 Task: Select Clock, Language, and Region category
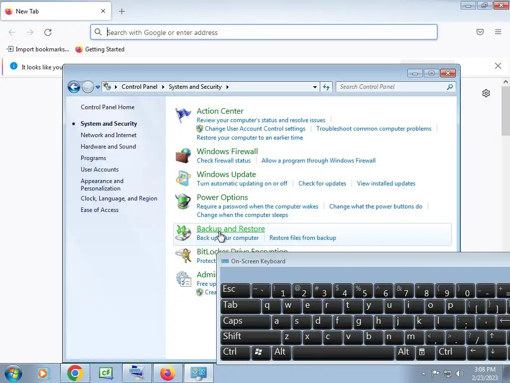[x=119, y=198]
